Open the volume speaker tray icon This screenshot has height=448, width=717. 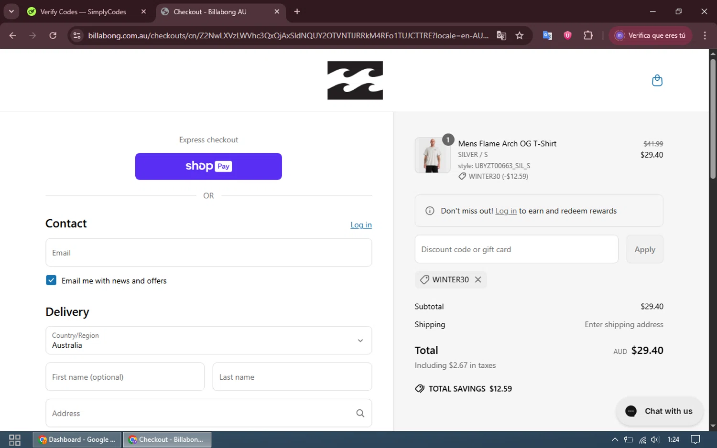[x=655, y=439]
